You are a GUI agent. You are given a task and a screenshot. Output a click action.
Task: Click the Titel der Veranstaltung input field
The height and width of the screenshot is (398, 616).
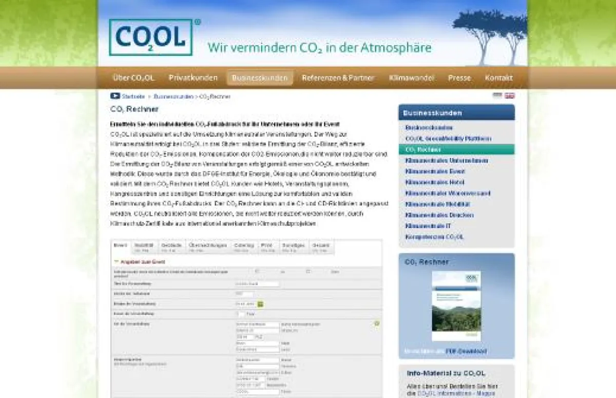[257, 283]
